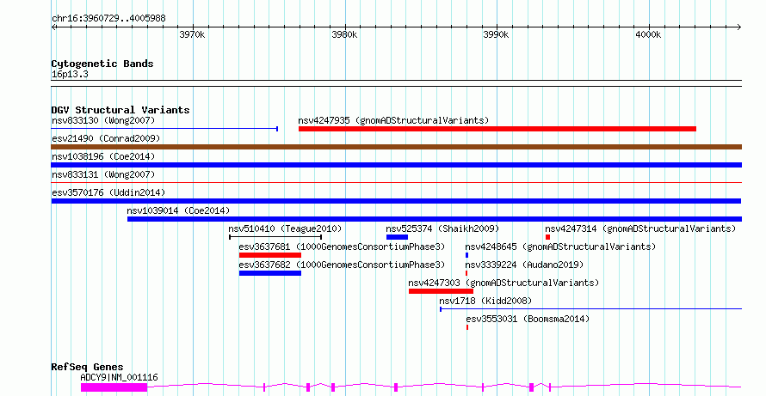Viewport: 766px width, 396px height.
Task: Click the Cytogenetic Bands track title
Action: (102, 64)
